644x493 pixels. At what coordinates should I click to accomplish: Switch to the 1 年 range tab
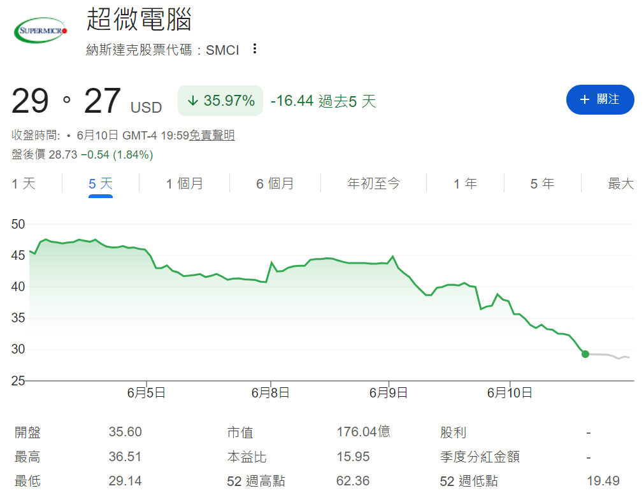point(466,183)
